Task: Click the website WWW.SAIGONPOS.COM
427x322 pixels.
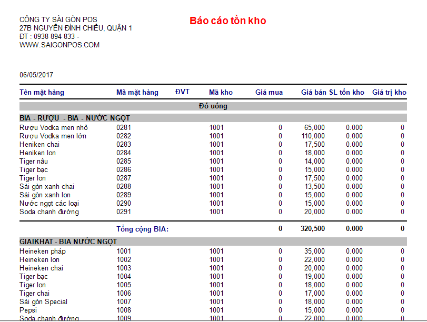Action: coord(59,45)
